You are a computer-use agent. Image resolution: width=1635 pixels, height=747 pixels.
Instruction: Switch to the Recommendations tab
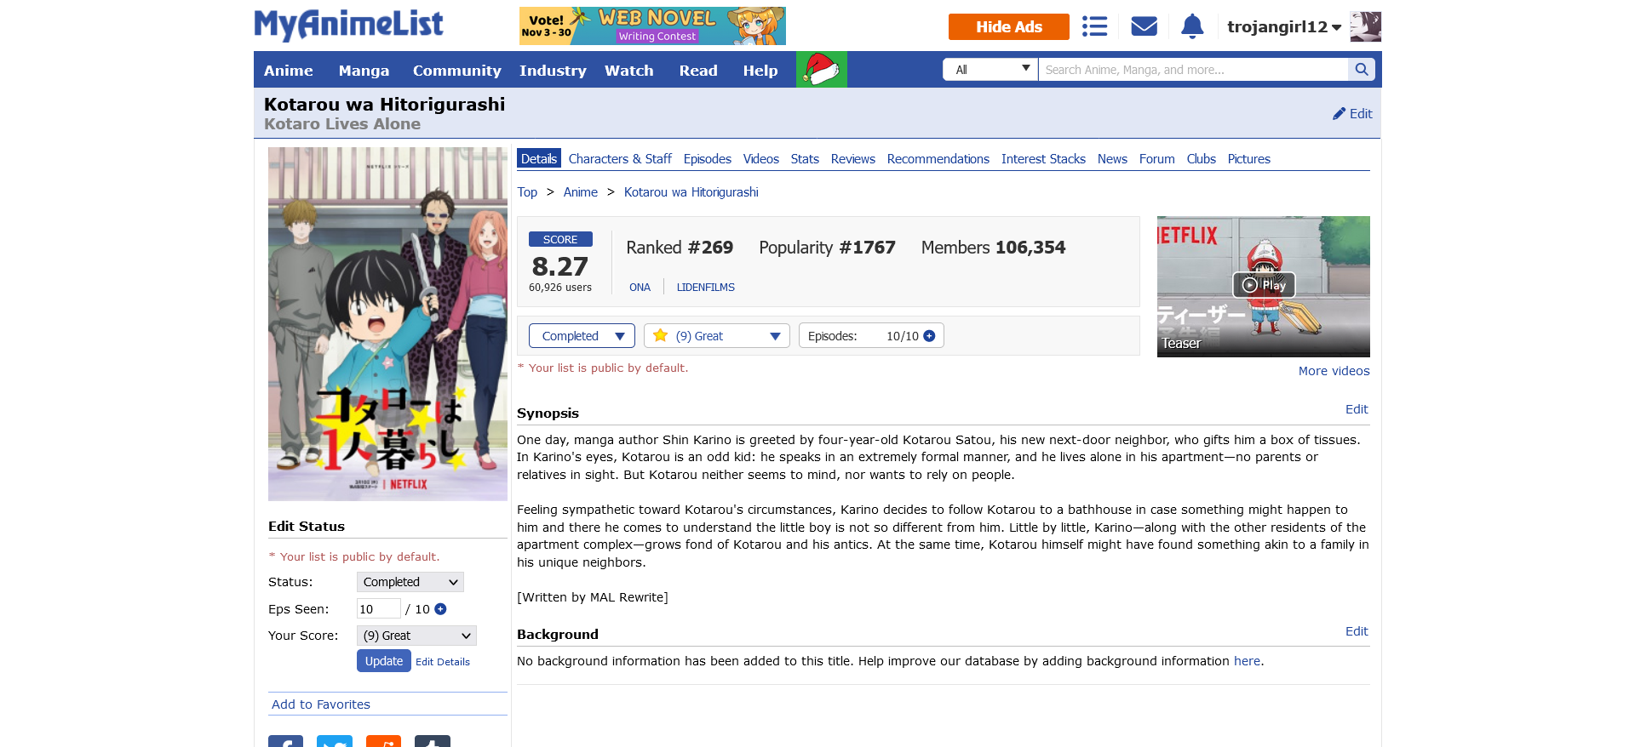(938, 159)
